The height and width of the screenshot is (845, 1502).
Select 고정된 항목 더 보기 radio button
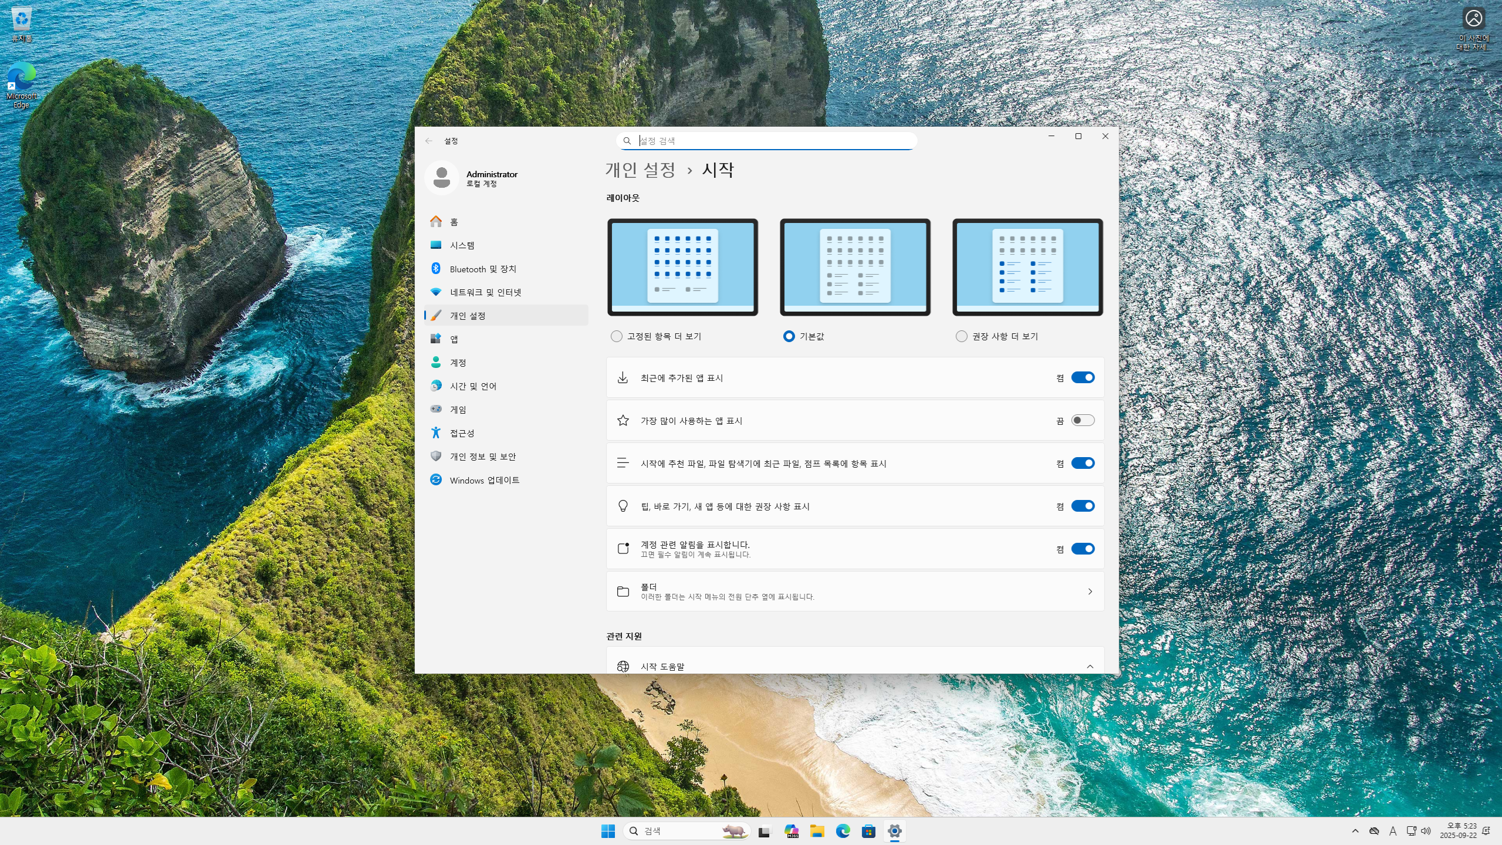[x=617, y=336]
